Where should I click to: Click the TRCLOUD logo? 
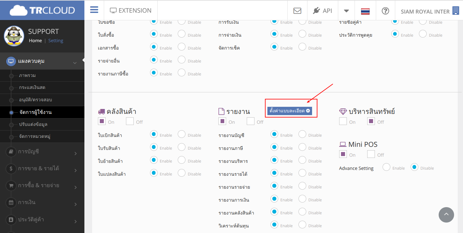42,10
